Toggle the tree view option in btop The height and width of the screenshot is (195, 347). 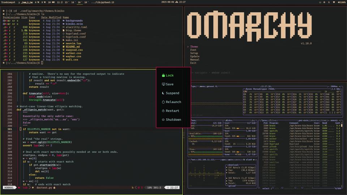click(323, 121)
